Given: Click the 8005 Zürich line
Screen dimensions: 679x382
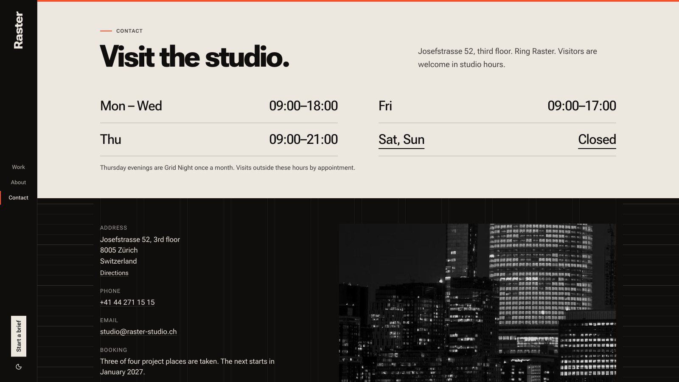Looking at the screenshot, I should coord(119,250).
